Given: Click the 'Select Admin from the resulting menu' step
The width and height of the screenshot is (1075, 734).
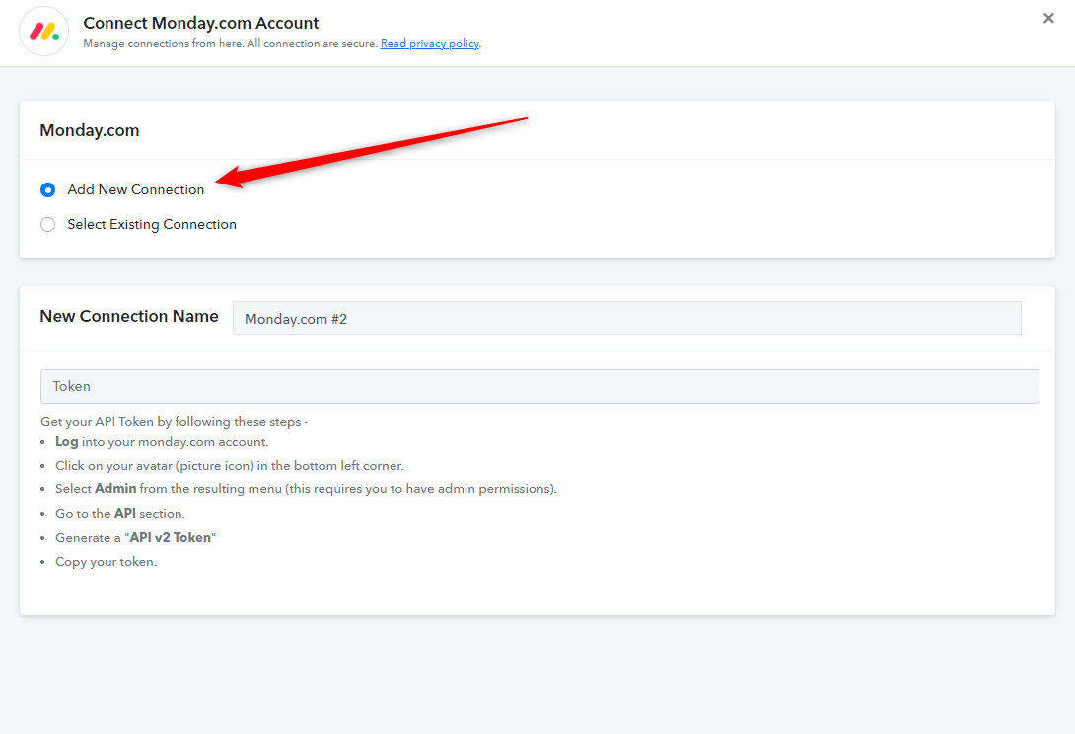Looking at the screenshot, I should pos(306,489).
